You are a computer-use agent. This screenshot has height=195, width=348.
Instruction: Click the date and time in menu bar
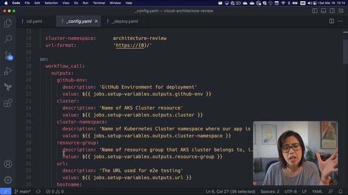(x=332, y=3)
